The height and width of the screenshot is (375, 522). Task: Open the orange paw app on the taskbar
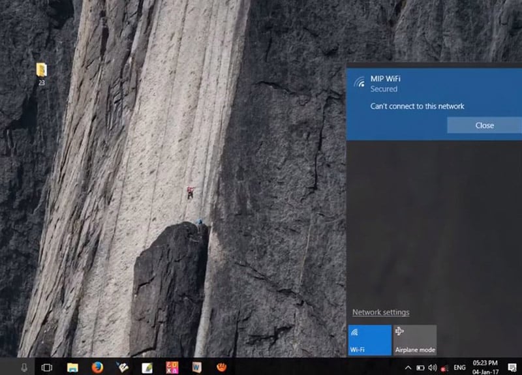point(221,367)
